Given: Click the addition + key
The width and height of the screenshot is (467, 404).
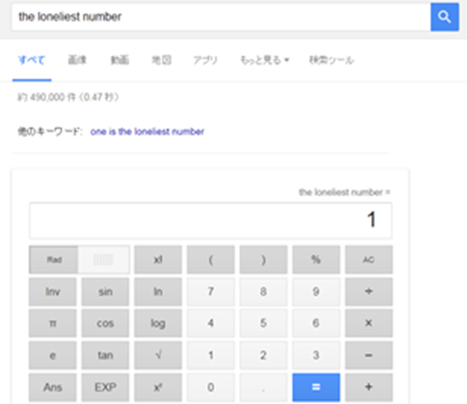Looking at the screenshot, I should click(x=369, y=387).
